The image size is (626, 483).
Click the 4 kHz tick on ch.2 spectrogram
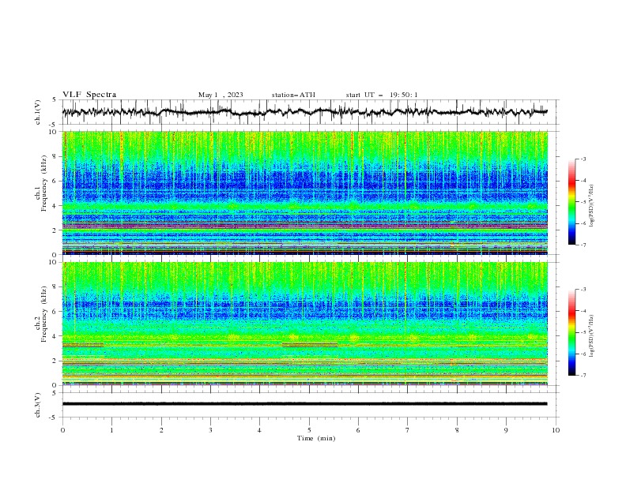(55, 336)
